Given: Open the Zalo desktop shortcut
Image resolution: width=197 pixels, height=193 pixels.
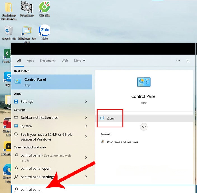Looking at the screenshot, I should (x=44, y=32).
